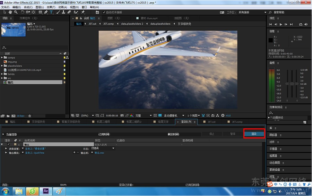Image resolution: width=312 pixels, height=196 pixels.
Task: Take a snapshot with the camera icon
Action: click(x=122, y=116)
